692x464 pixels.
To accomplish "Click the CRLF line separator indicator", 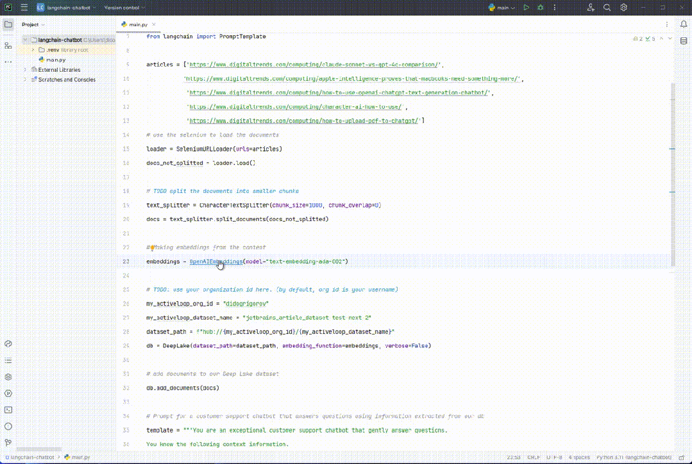I will 534,458.
